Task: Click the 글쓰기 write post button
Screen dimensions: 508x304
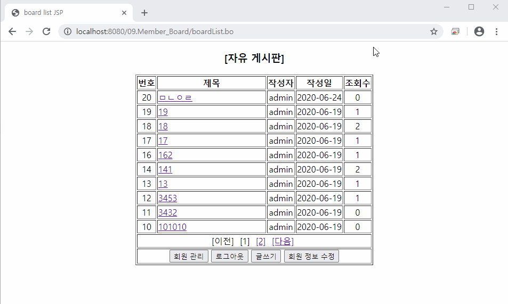Action: pyautogui.click(x=266, y=256)
